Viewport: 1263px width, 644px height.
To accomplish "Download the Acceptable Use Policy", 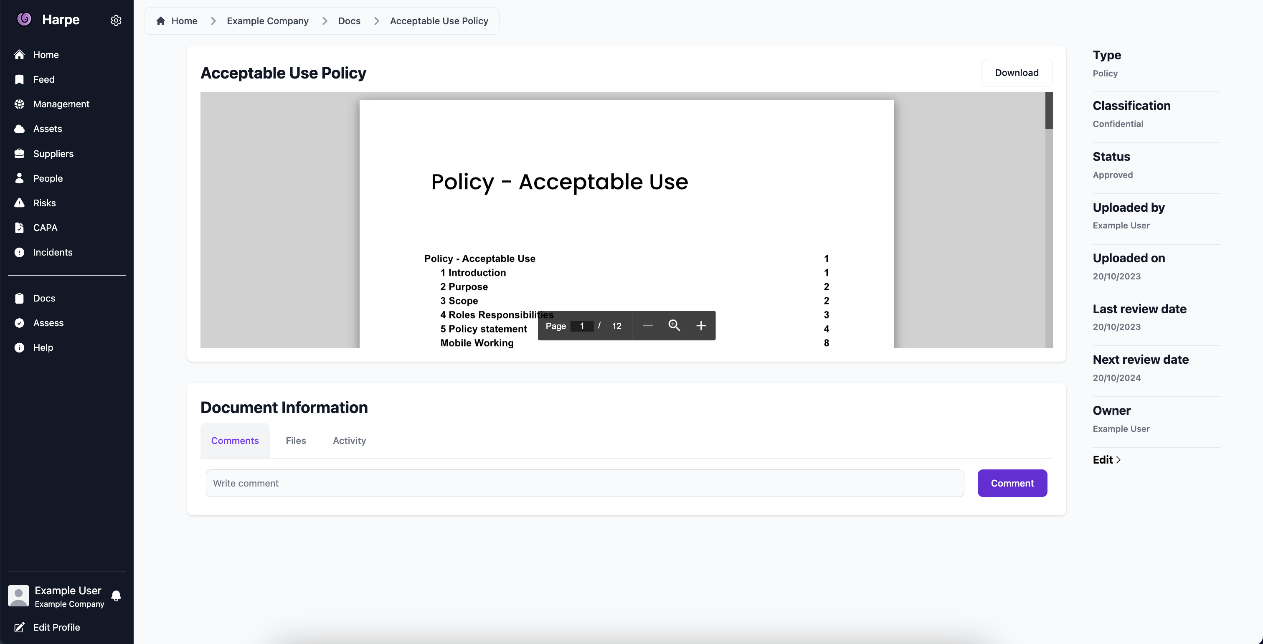I will click(1017, 73).
